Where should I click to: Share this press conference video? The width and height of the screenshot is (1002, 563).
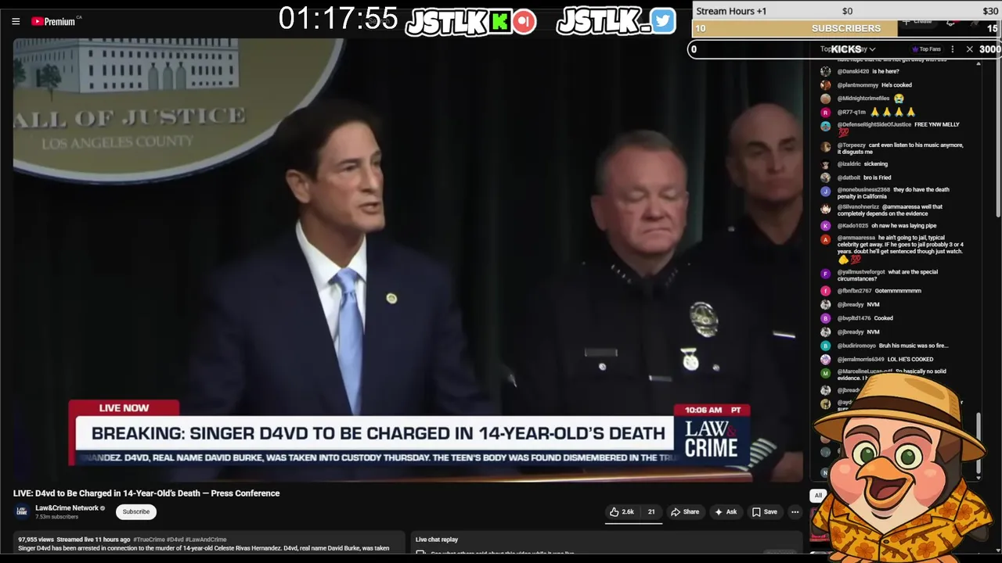(685, 512)
